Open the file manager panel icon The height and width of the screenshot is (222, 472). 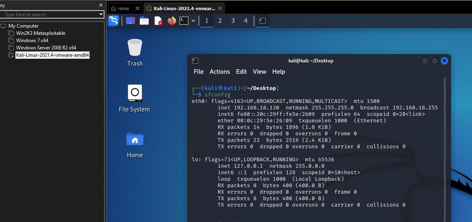coord(144,21)
